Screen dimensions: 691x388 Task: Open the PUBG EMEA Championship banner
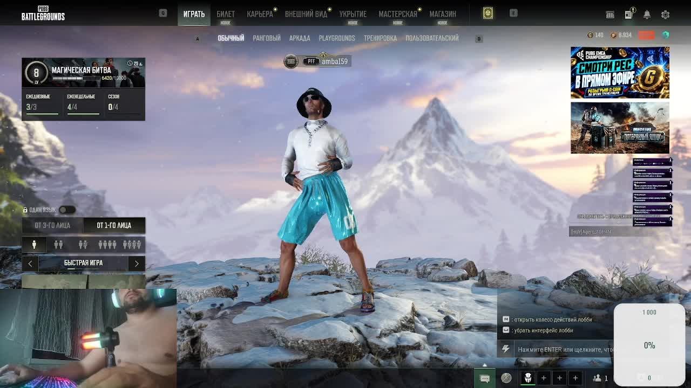tap(620, 72)
